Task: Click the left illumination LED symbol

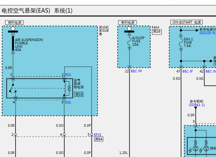Action: coord(196,148)
